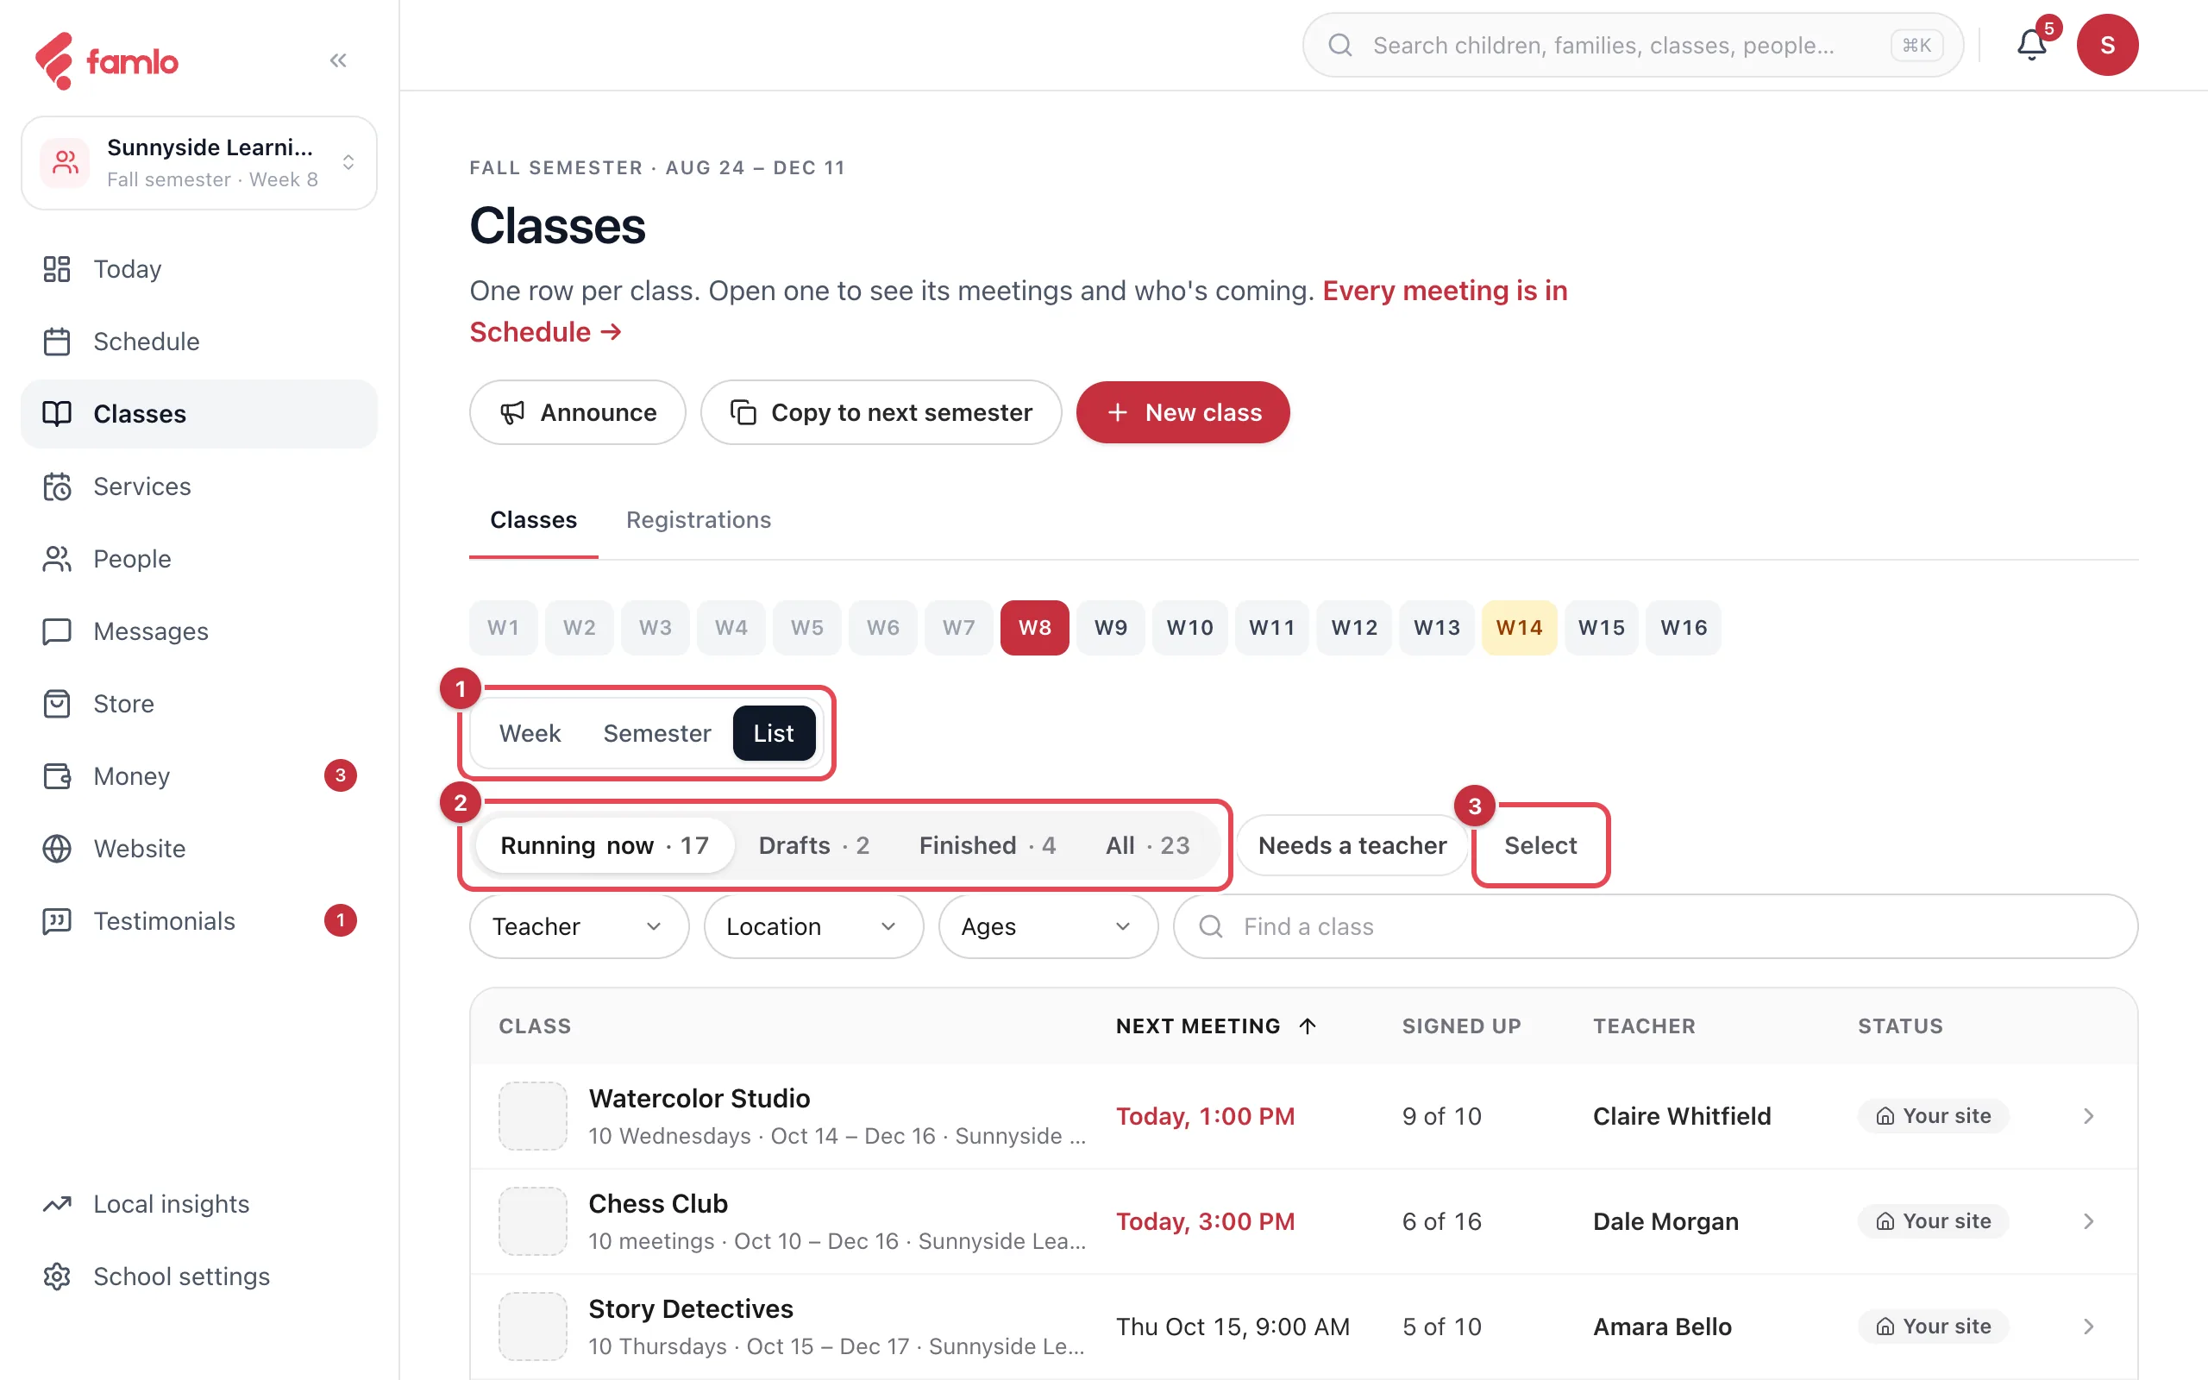This screenshot has height=1380, width=2208.
Task: Focus global search children, families field
Action: 1632,45
